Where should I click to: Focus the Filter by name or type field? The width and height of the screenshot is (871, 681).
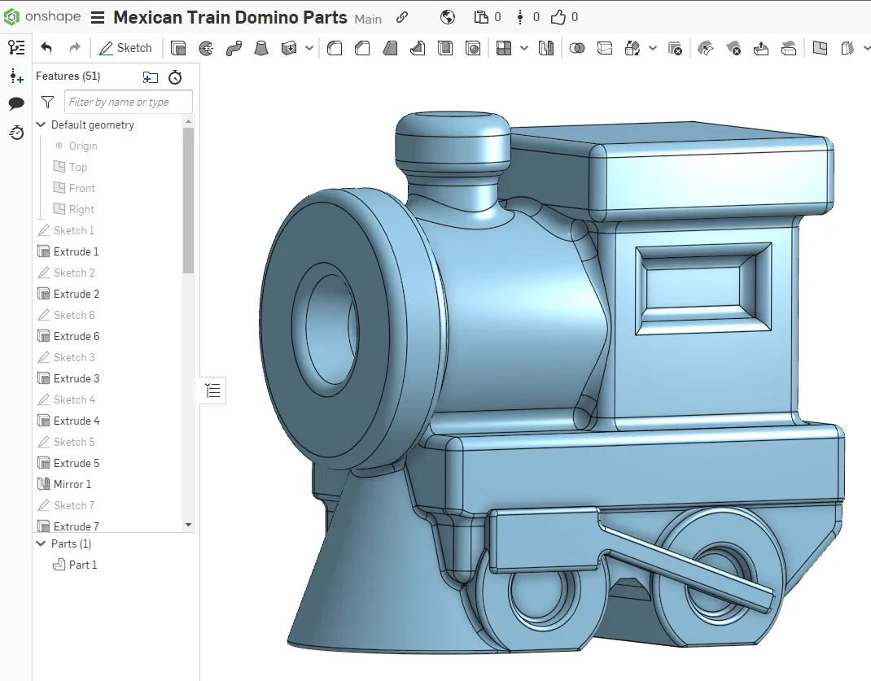129,102
